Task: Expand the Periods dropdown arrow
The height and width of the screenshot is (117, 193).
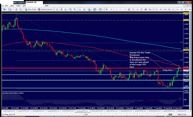Action: click(97, 10)
